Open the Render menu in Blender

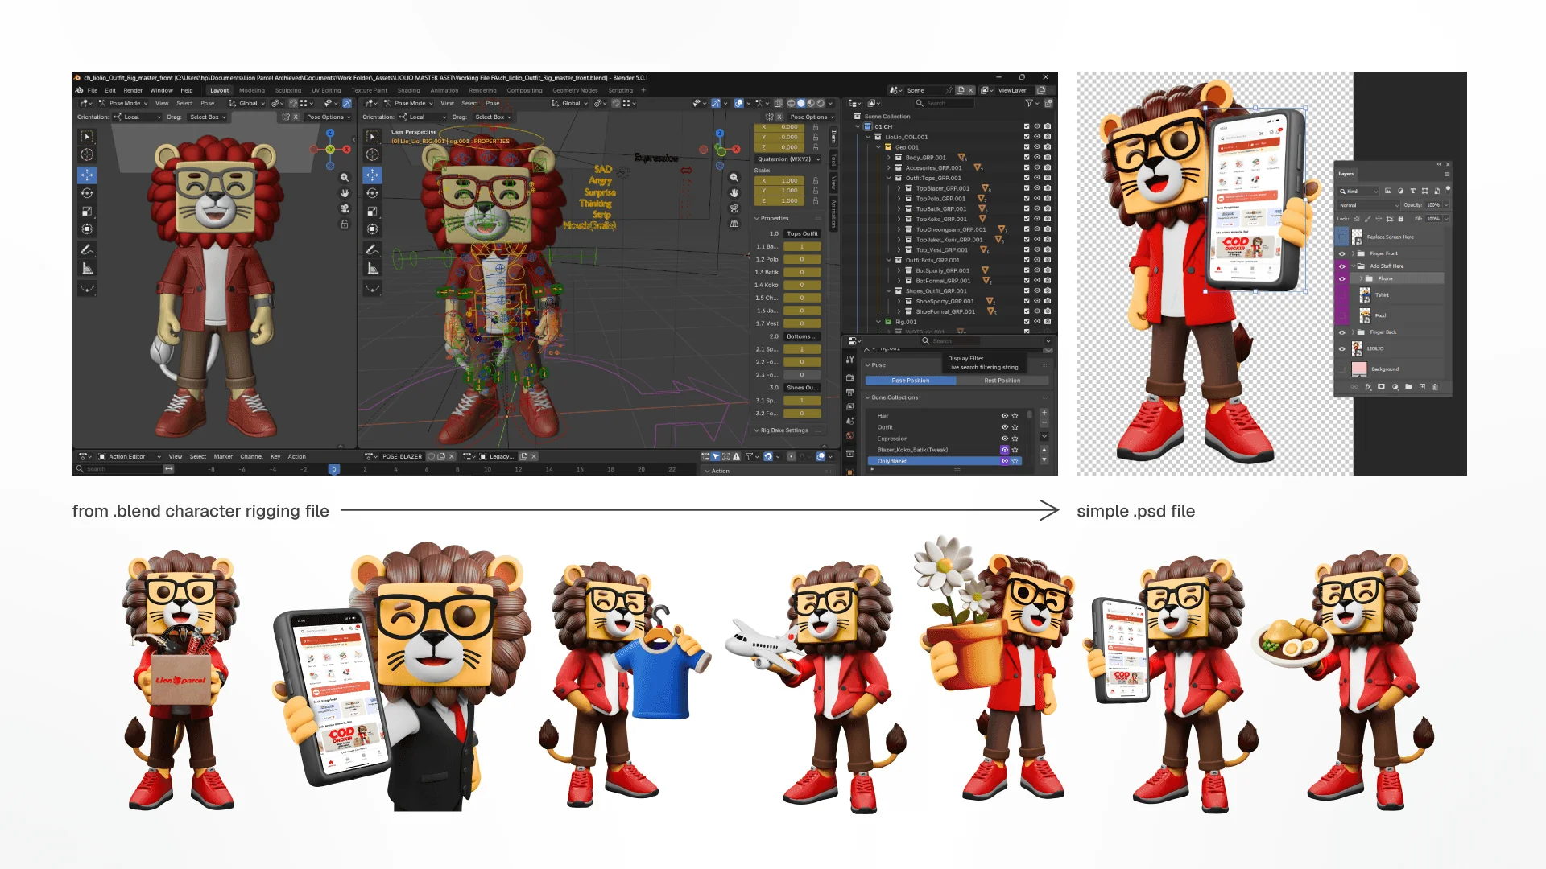click(x=133, y=90)
